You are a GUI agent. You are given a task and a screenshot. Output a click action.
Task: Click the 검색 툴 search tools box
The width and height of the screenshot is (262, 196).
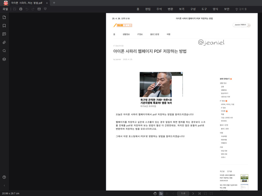241,9
